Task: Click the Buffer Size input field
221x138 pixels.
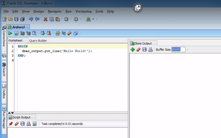Action: 178,50
